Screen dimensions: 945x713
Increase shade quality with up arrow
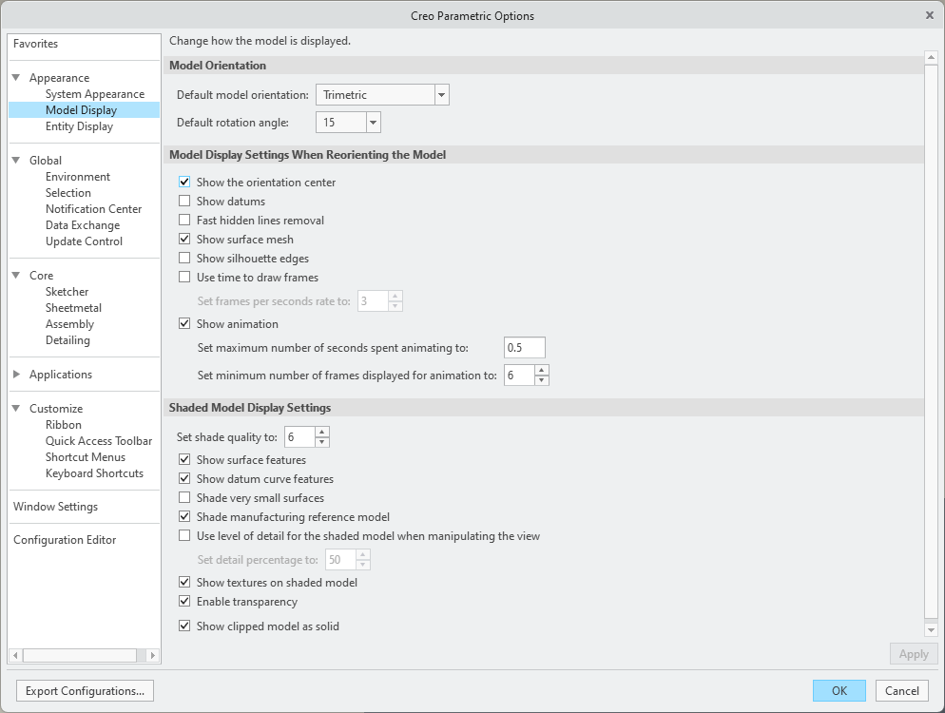point(322,433)
